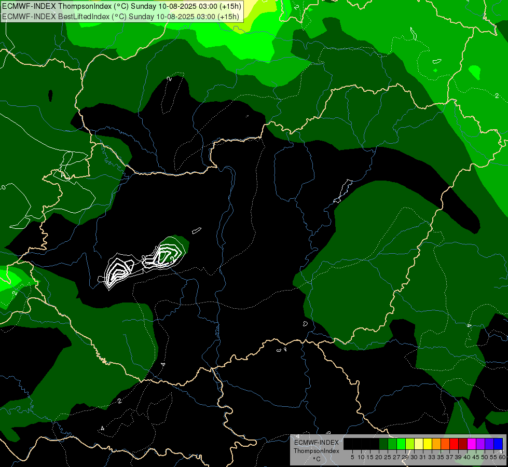Click the legend tick label '45'

(476, 457)
